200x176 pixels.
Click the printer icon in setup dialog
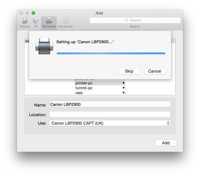44,46
